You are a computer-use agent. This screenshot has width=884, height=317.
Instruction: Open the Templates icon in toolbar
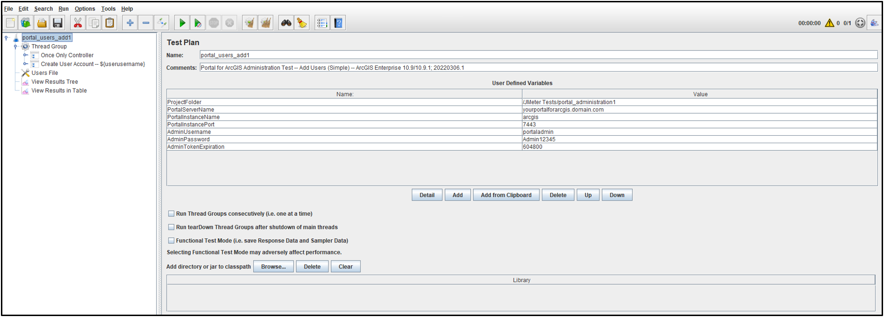click(26, 23)
